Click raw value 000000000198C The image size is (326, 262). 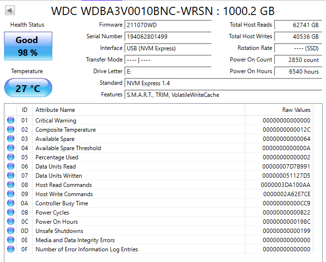(287, 222)
